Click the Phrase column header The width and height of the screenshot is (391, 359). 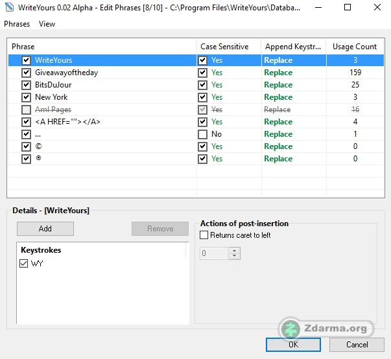[102, 47]
